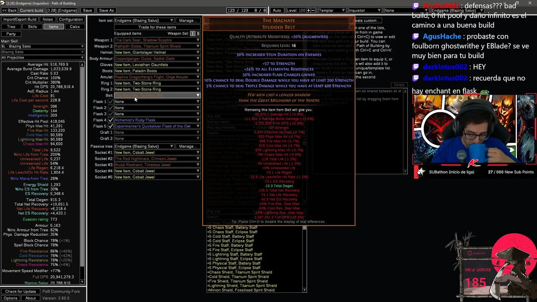Click the Import/Export Build button
Viewport: 537px width, 302px height.
tap(20, 20)
